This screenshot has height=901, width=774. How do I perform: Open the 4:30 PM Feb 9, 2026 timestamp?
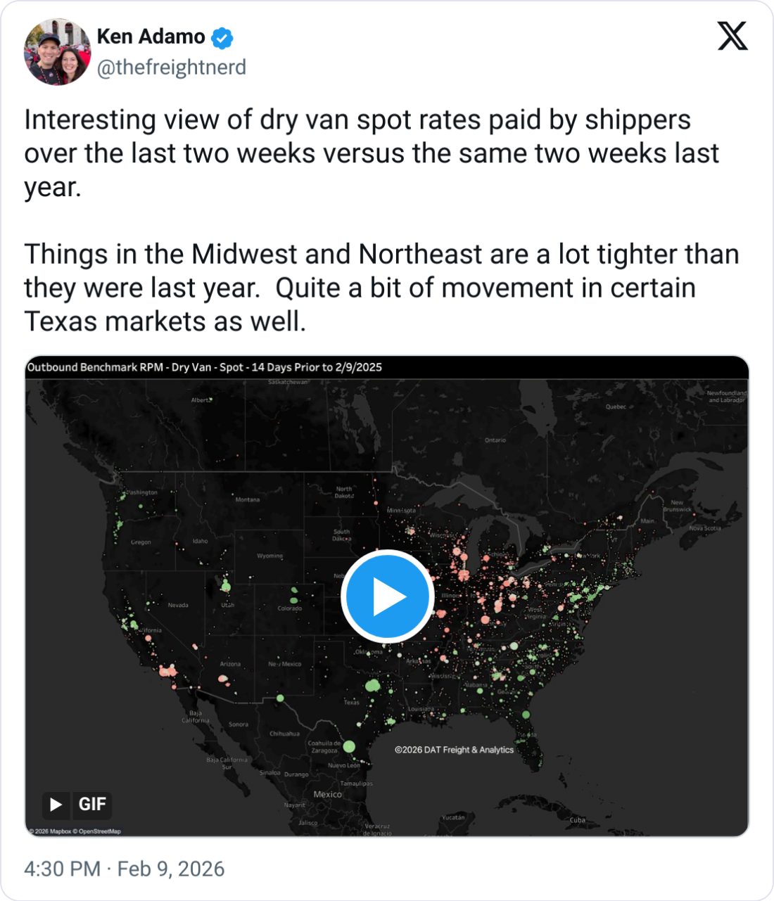point(124,869)
